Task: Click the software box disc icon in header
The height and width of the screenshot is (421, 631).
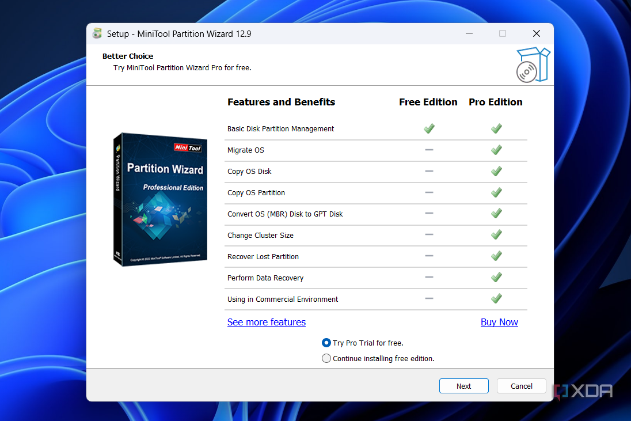Action: click(532, 65)
